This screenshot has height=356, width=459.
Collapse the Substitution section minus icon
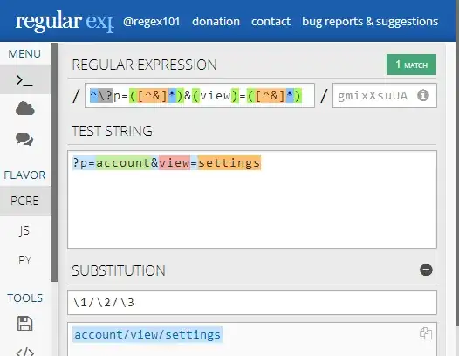(426, 270)
